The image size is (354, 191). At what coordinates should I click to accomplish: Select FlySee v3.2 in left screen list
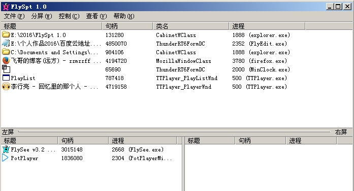pos(33,149)
